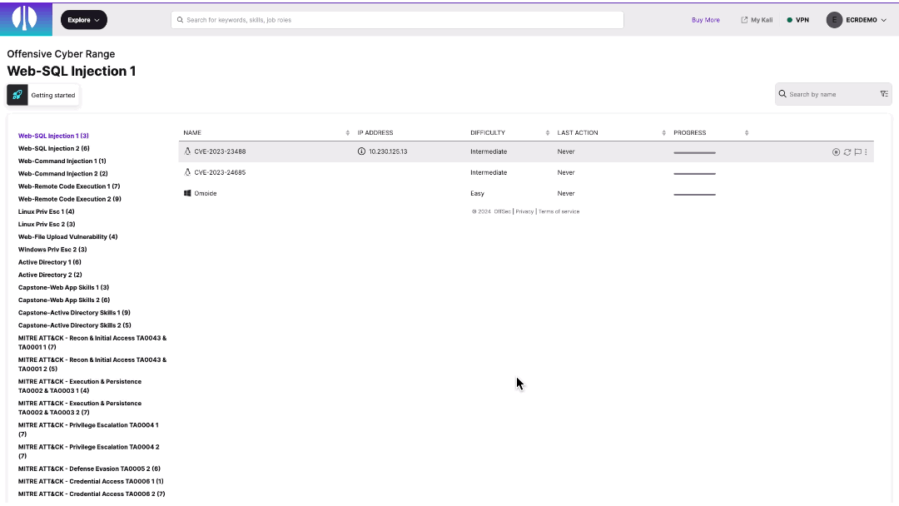Toggle sorting on the DIFFICULTY column
Screen dimensions: 899x506
[x=549, y=132]
